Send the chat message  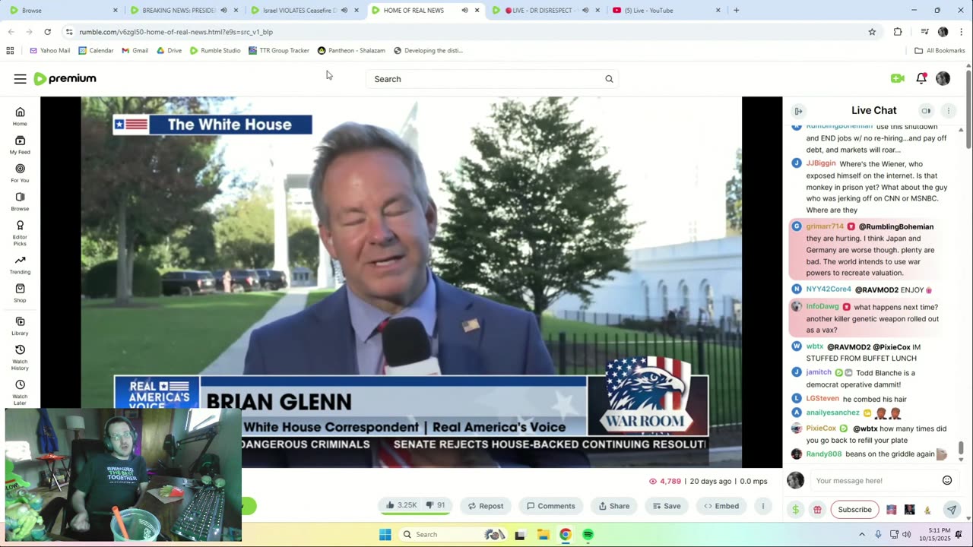[951, 510]
